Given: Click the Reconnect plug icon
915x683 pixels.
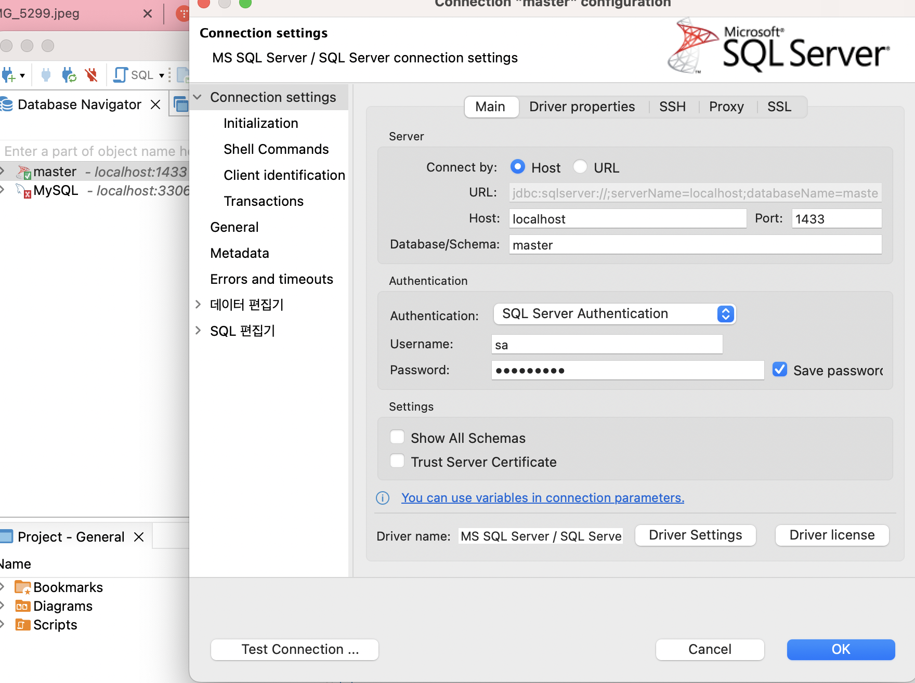Looking at the screenshot, I should (x=69, y=75).
